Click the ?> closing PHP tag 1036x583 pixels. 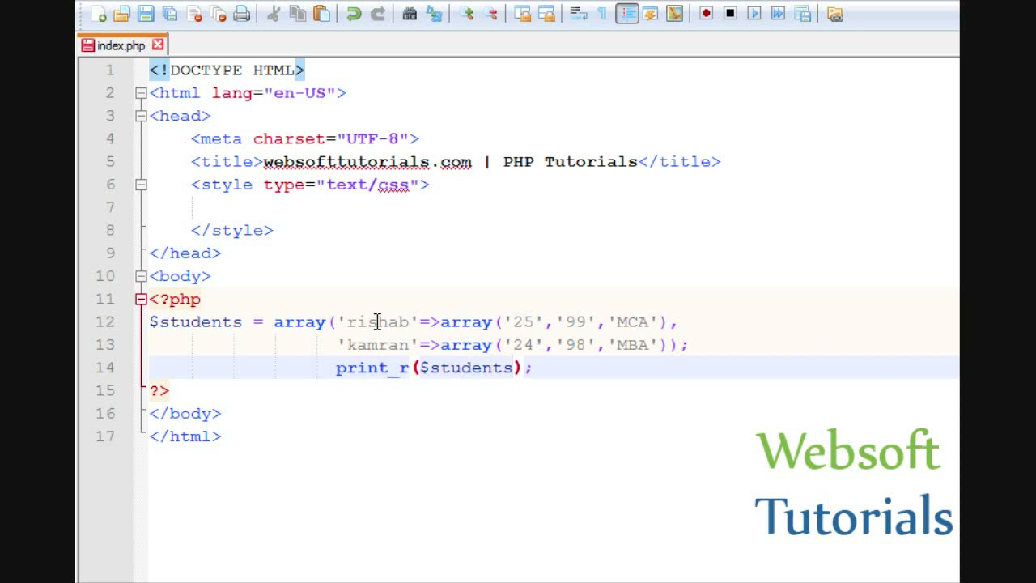(x=159, y=390)
